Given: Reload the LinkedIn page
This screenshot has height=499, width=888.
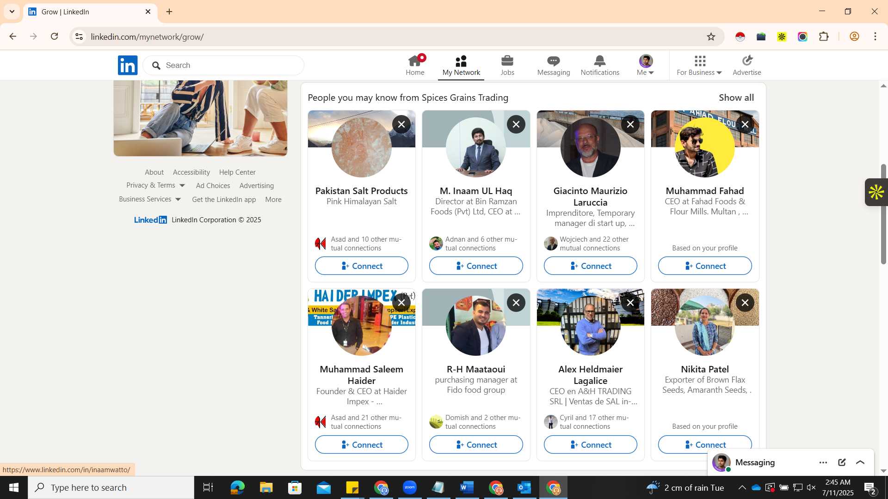Looking at the screenshot, I should click(55, 37).
